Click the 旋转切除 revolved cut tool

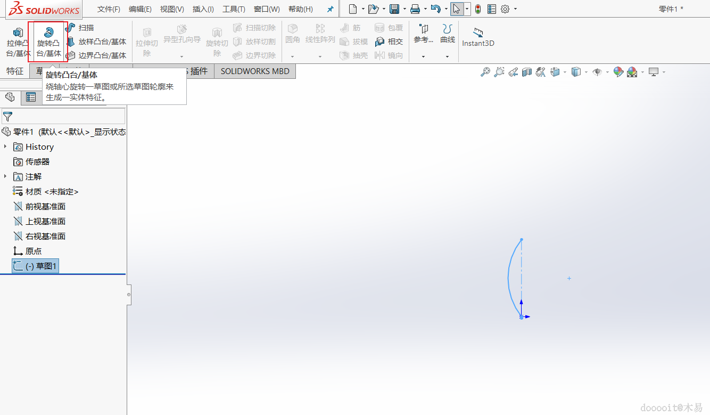(x=217, y=42)
